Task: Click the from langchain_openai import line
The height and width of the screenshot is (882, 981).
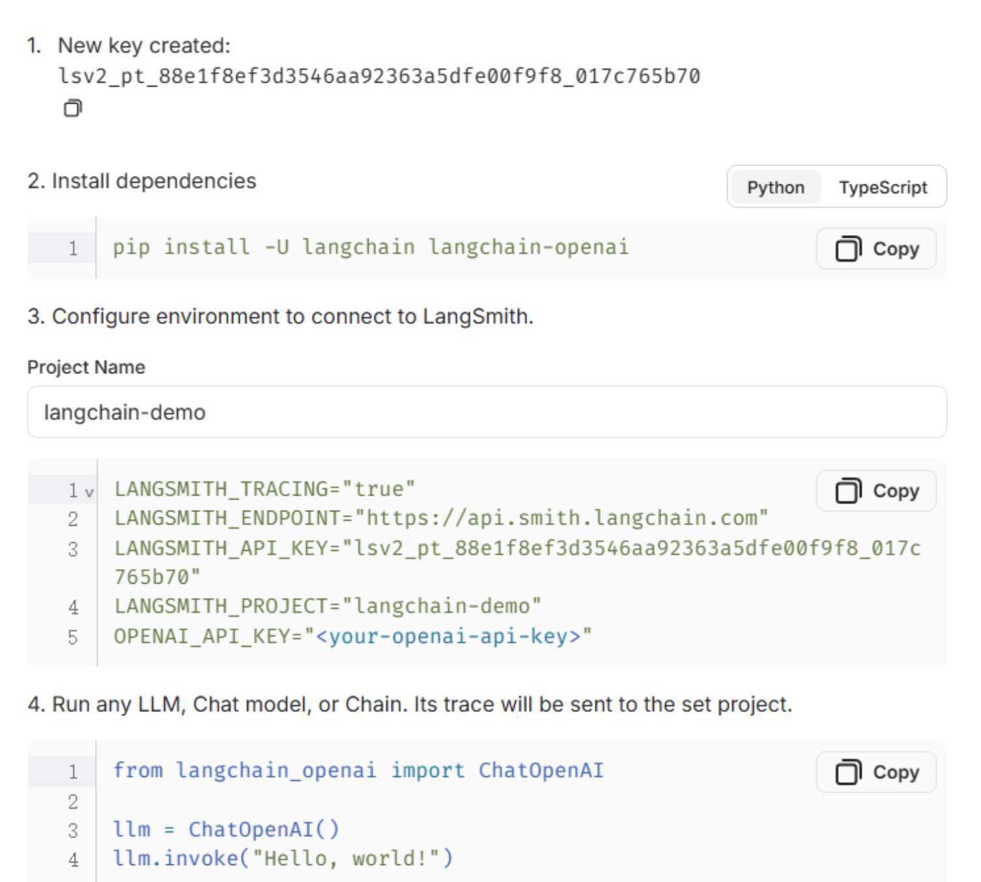Action: [358, 771]
